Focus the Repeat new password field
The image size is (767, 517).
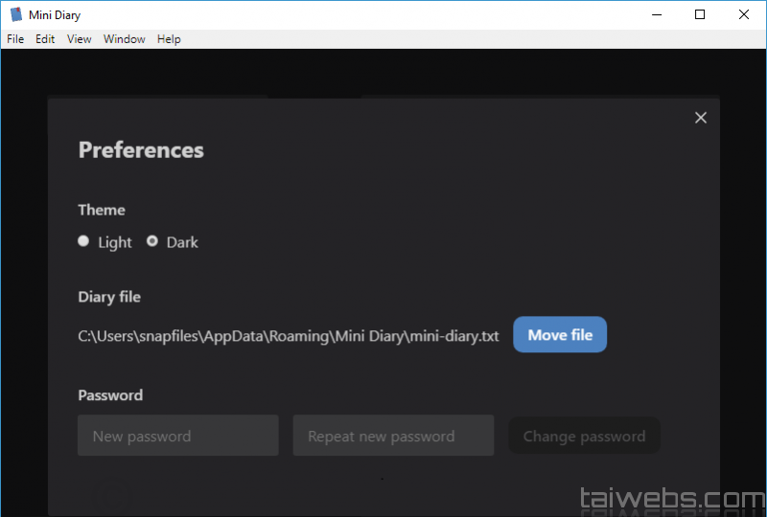click(x=393, y=436)
